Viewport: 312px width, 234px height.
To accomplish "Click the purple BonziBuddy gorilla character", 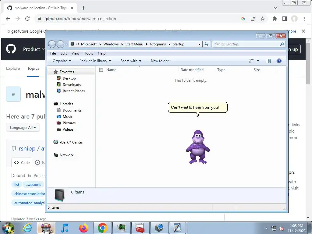I will pos(198,147).
